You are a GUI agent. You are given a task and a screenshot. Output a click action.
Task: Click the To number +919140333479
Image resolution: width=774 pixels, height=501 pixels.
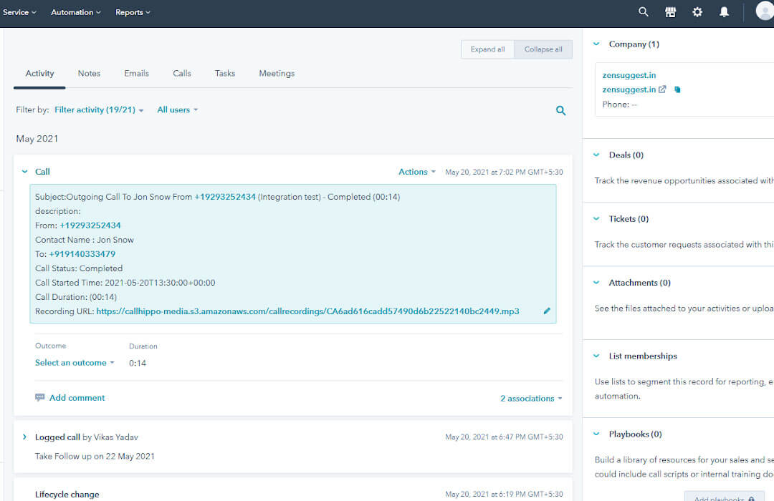pos(82,254)
